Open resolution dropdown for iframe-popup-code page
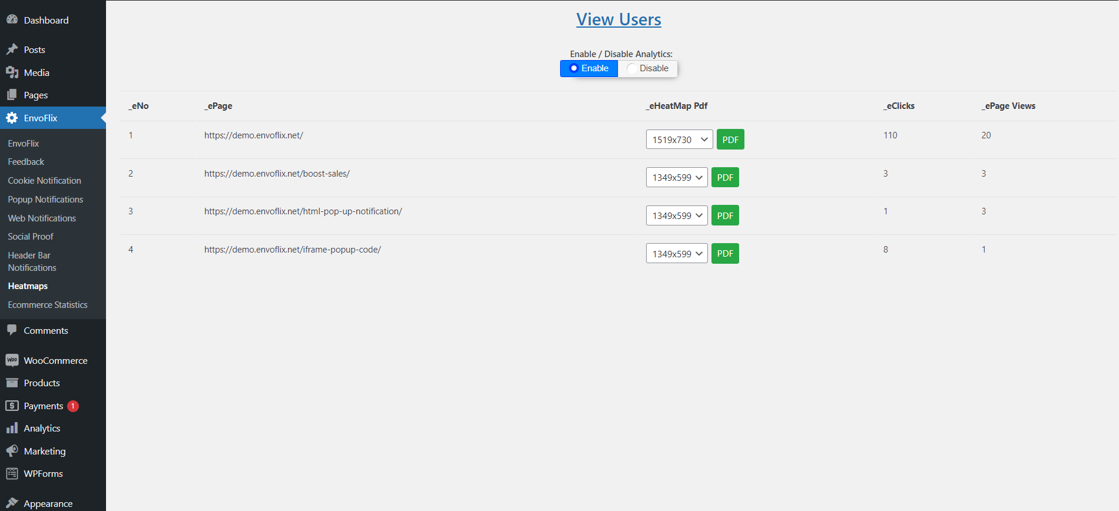 (677, 254)
